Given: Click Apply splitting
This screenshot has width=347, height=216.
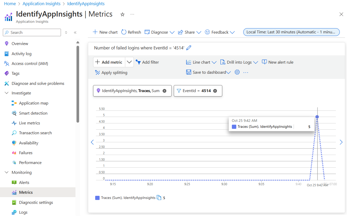Looking at the screenshot, I should [111, 73].
